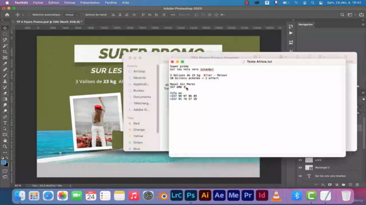This screenshot has width=366, height=205.
Task: Open the Calque auto-select dropdown
Action: pos(71,15)
